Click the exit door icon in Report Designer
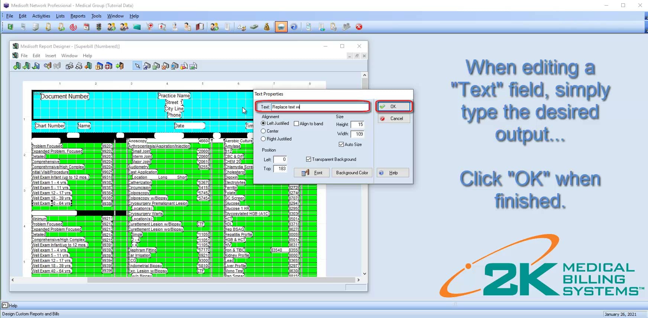 tap(120, 66)
